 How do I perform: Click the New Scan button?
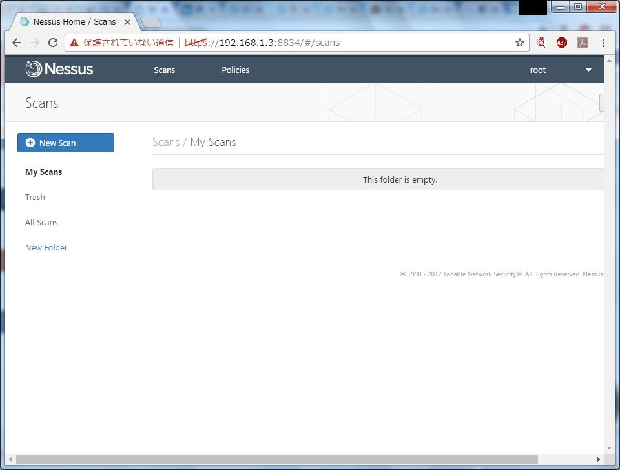(66, 143)
